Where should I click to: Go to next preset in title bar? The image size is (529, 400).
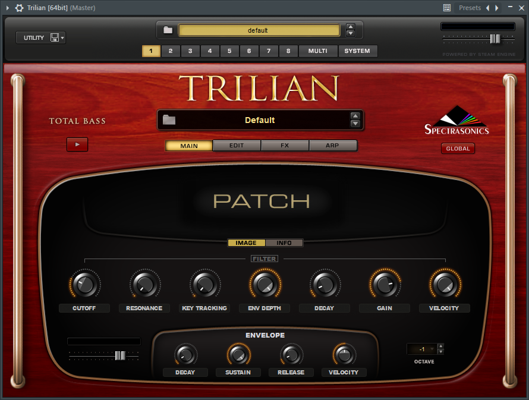(x=497, y=8)
